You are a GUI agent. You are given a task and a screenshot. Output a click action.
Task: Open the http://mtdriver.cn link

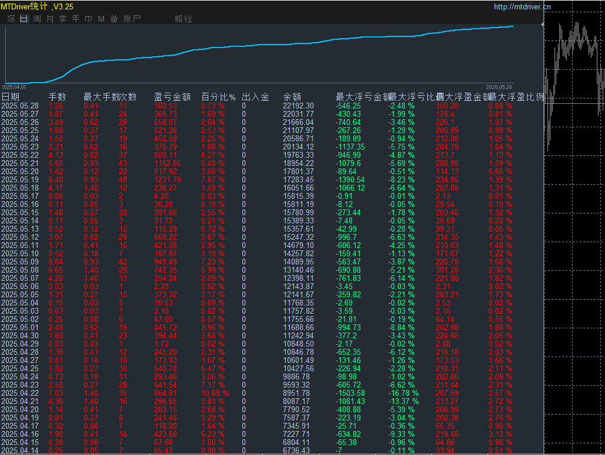(522, 7)
